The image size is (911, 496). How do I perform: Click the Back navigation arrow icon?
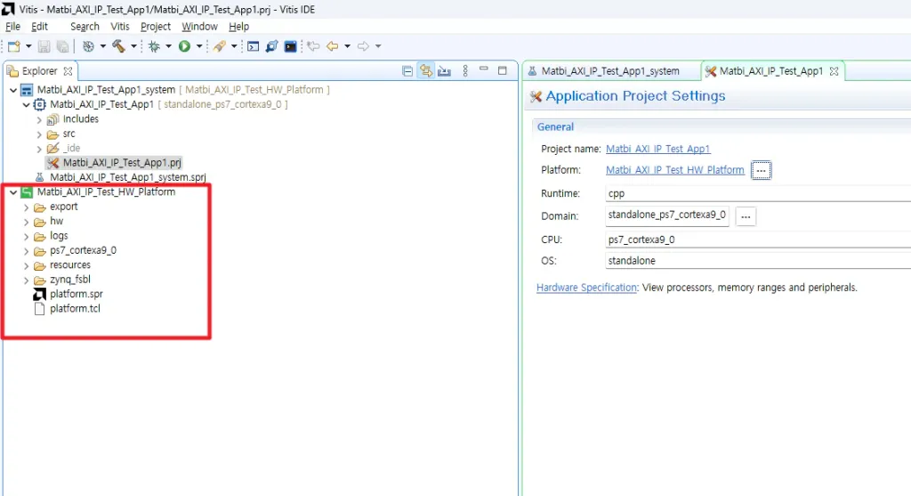(x=333, y=46)
